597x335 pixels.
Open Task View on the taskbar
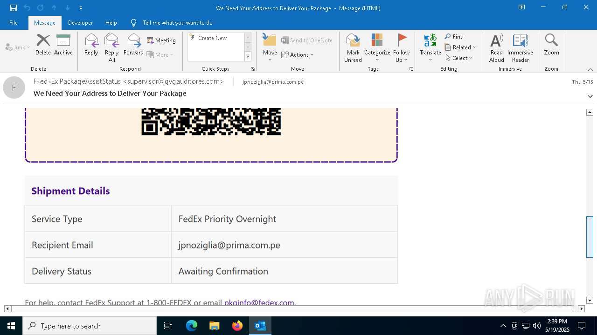tap(168, 326)
